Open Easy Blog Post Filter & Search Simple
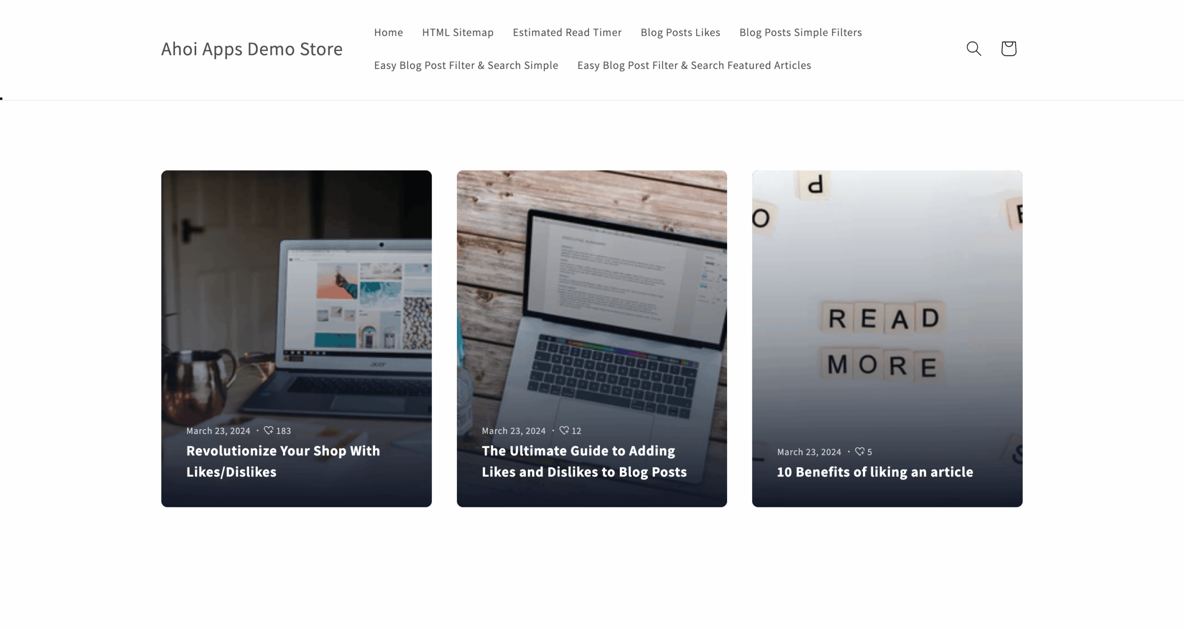Screen dimensions: 1184x629 point(466,65)
